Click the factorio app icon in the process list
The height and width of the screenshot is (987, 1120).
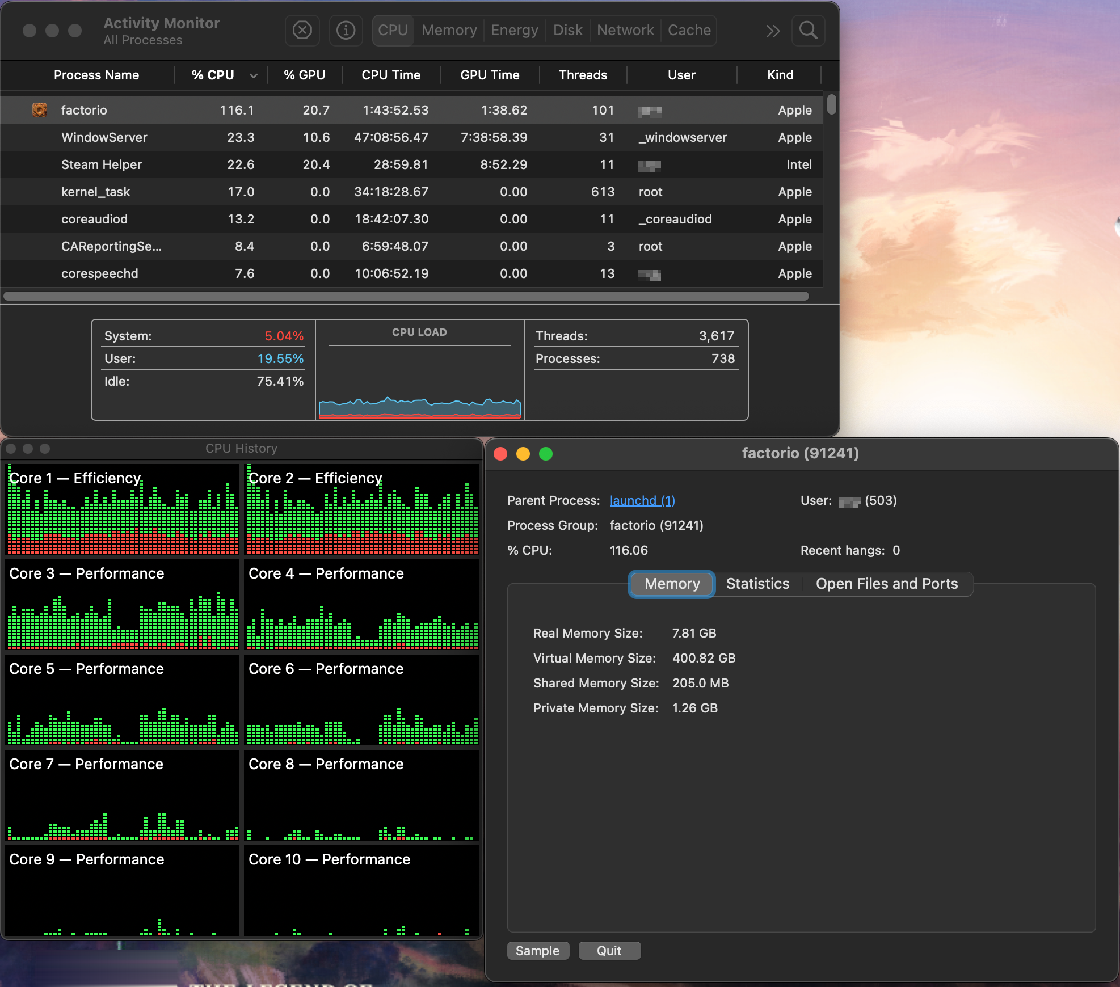[40, 110]
